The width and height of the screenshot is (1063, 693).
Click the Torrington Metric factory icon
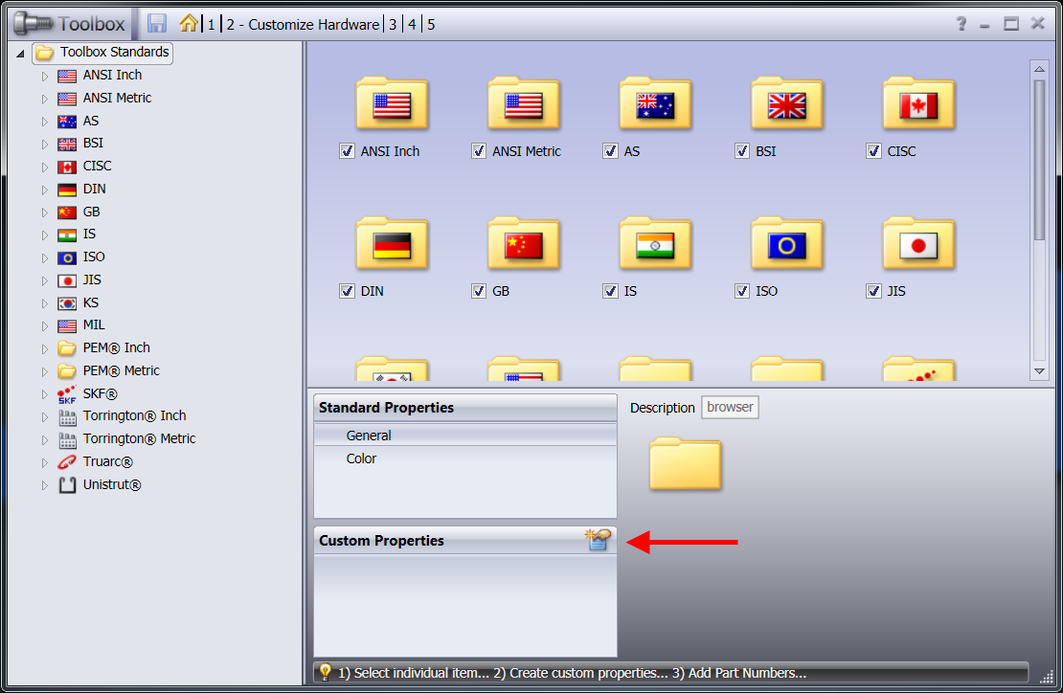(x=67, y=439)
